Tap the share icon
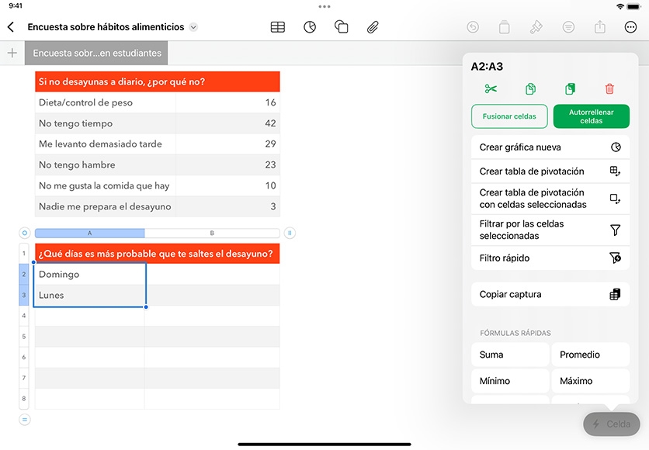This screenshot has width=649, height=450. [600, 27]
